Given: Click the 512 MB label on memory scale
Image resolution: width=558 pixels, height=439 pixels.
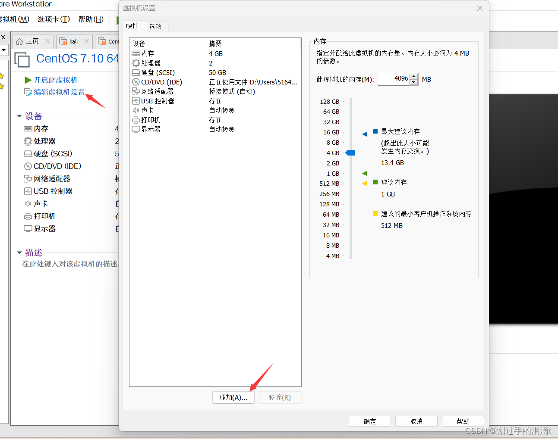Looking at the screenshot, I should coord(330,184).
